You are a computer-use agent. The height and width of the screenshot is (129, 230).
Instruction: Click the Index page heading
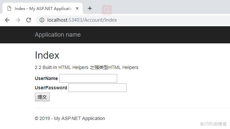click(47, 55)
